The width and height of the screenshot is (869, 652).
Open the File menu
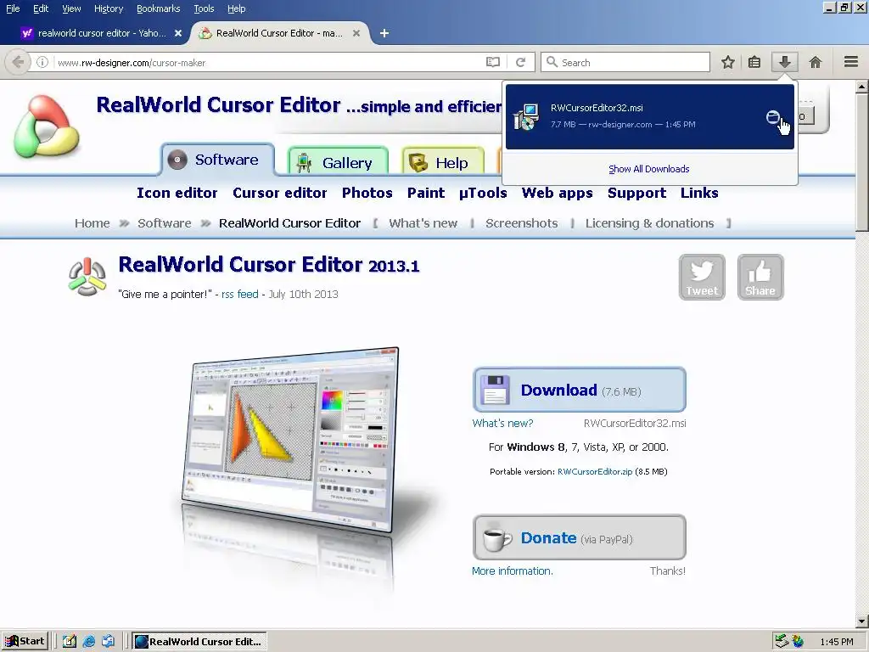pyautogui.click(x=12, y=8)
